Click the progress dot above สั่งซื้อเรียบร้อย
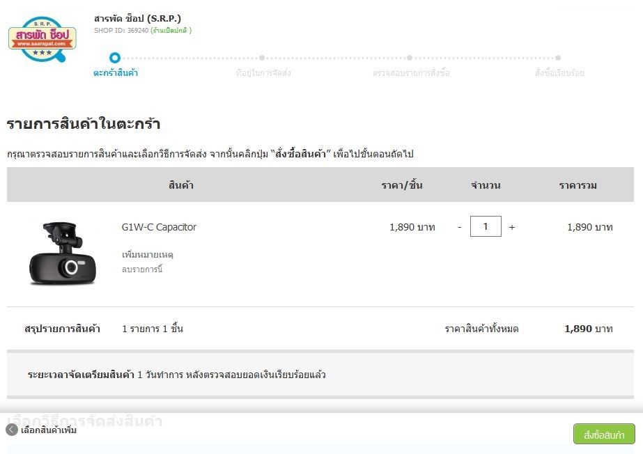The width and height of the screenshot is (643, 454). pyautogui.click(x=558, y=58)
